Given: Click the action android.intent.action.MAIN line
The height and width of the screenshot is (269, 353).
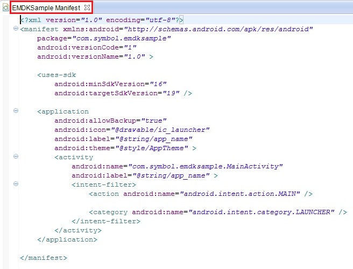Looking at the screenshot, I should coord(201,194).
